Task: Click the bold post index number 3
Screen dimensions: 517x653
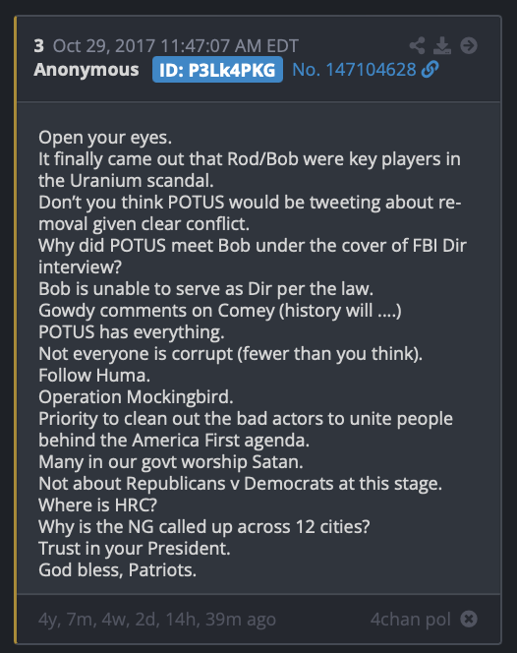Action: pyautogui.click(x=39, y=46)
